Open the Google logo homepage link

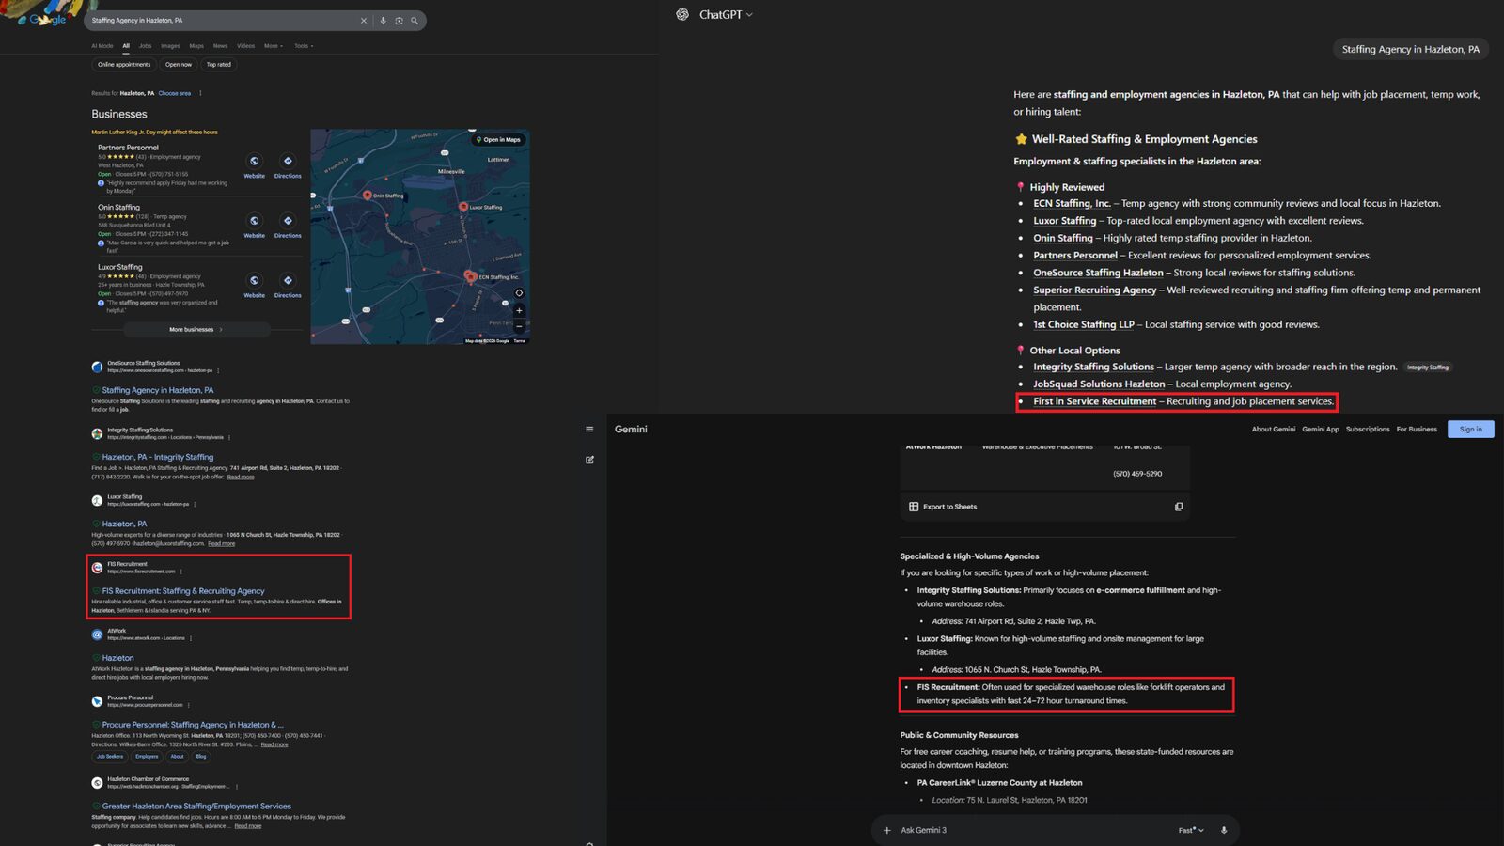(47, 20)
